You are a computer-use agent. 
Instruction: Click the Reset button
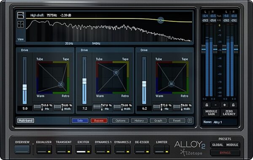pos(177,120)
